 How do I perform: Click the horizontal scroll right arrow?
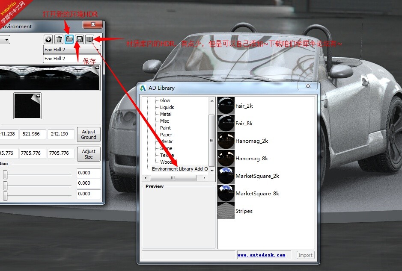(204, 178)
